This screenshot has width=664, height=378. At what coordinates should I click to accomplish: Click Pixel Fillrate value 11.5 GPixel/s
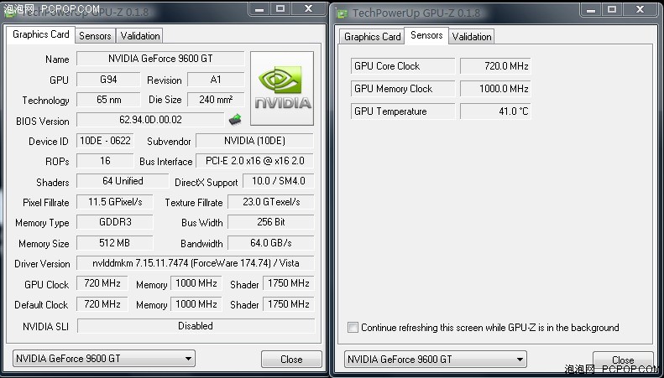click(115, 202)
